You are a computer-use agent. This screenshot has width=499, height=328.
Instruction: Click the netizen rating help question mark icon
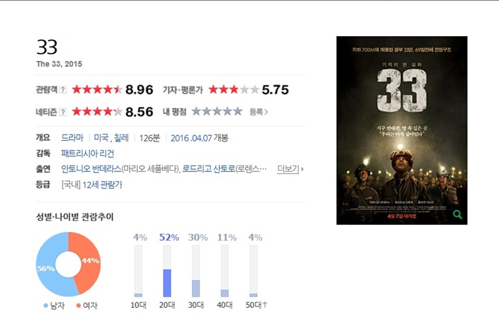pyautogui.click(x=63, y=112)
